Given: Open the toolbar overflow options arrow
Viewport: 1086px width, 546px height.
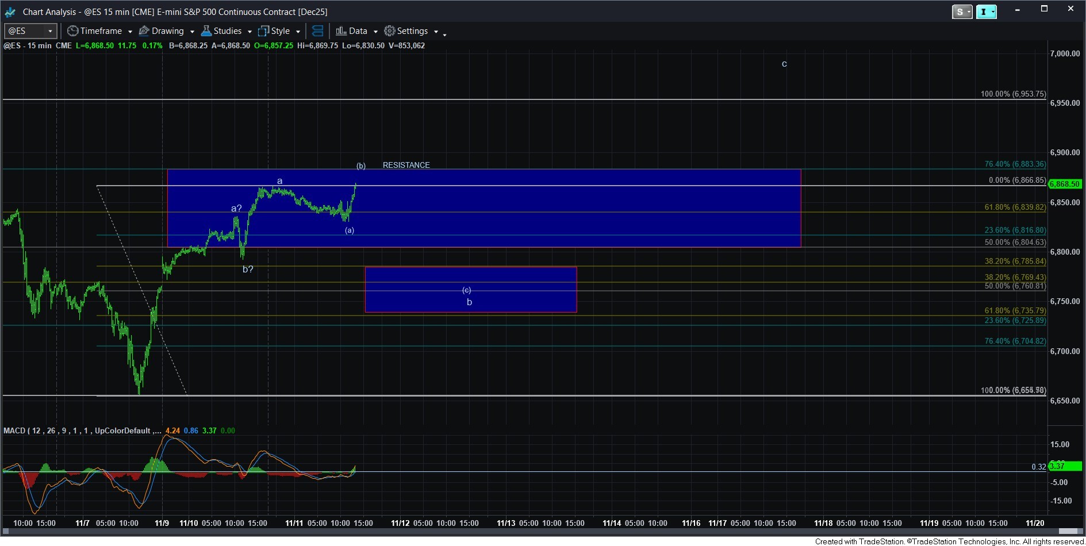Looking at the screenshot, I should (x=444, y=34).
